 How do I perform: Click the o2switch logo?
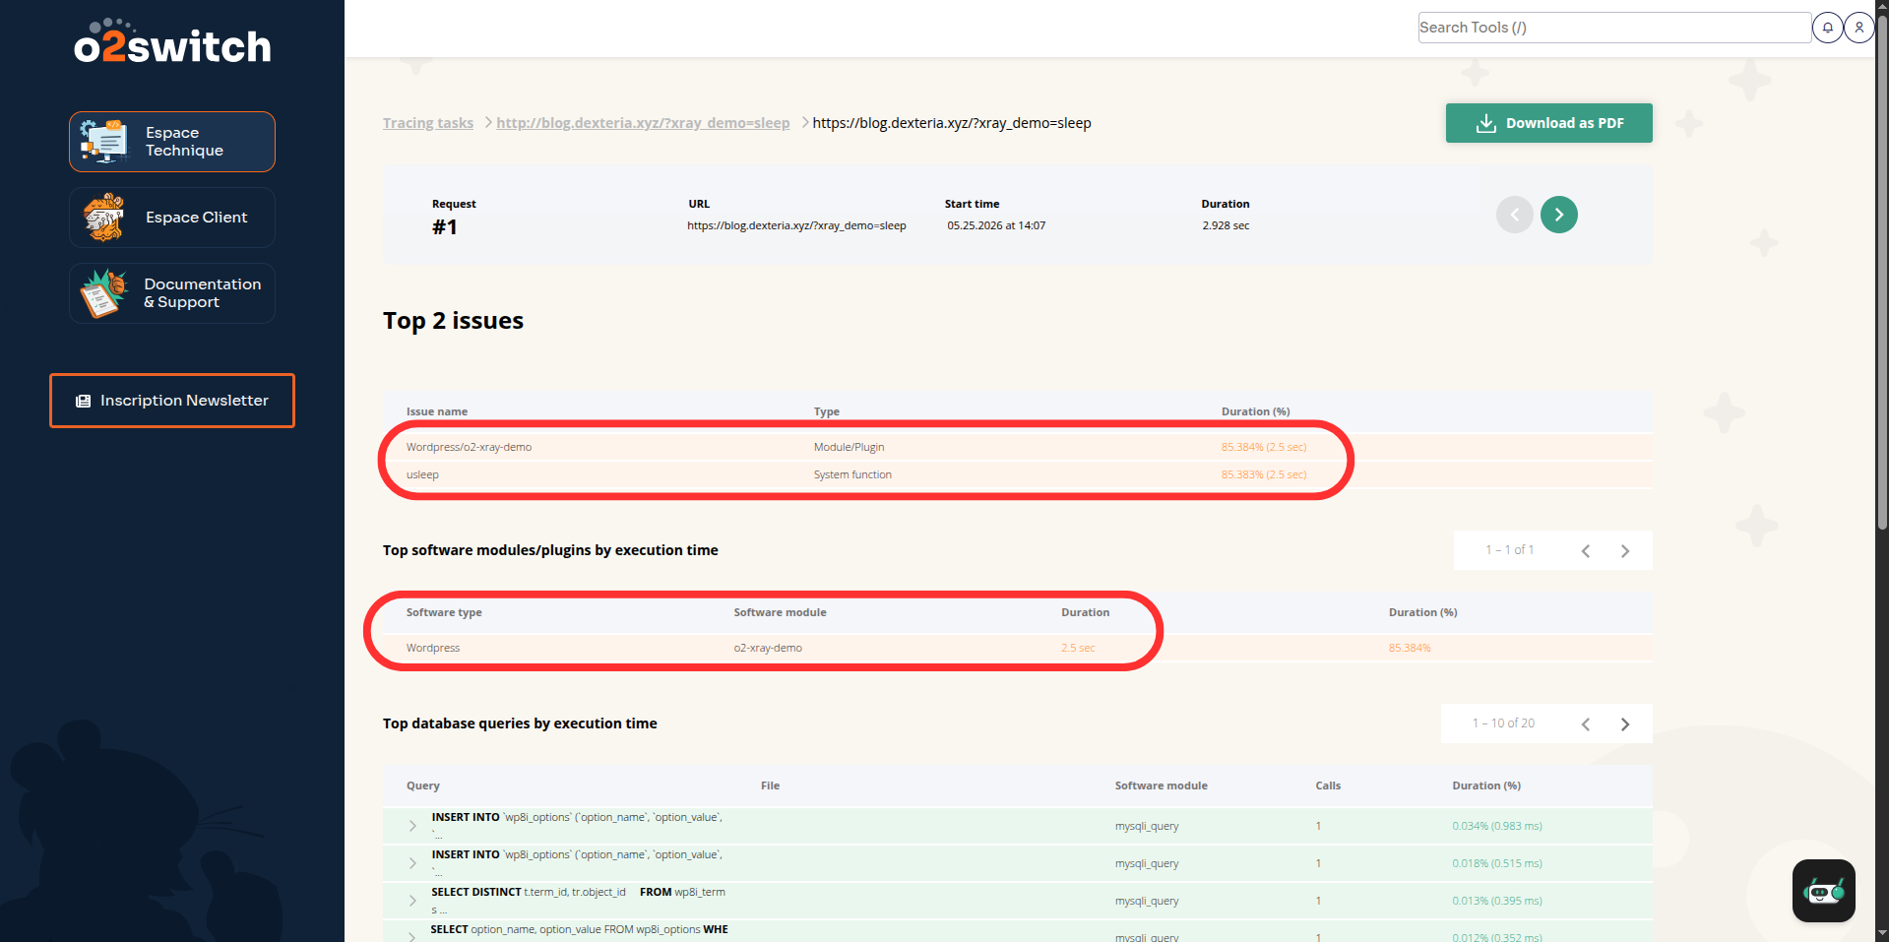click(x=172, y=42)
